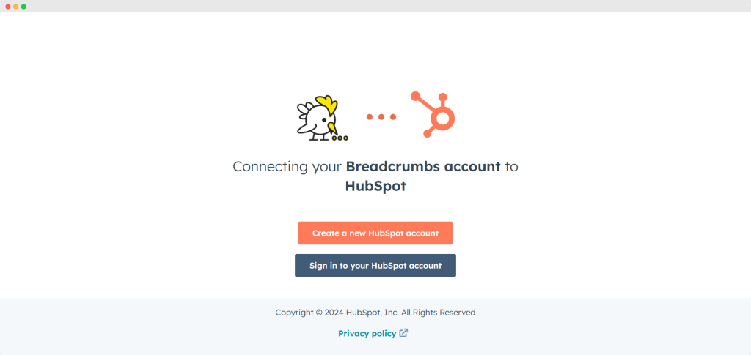Click the first orange dot after the chicken
The height and width of the screenshot is (355, 751).
click(370, 116)
